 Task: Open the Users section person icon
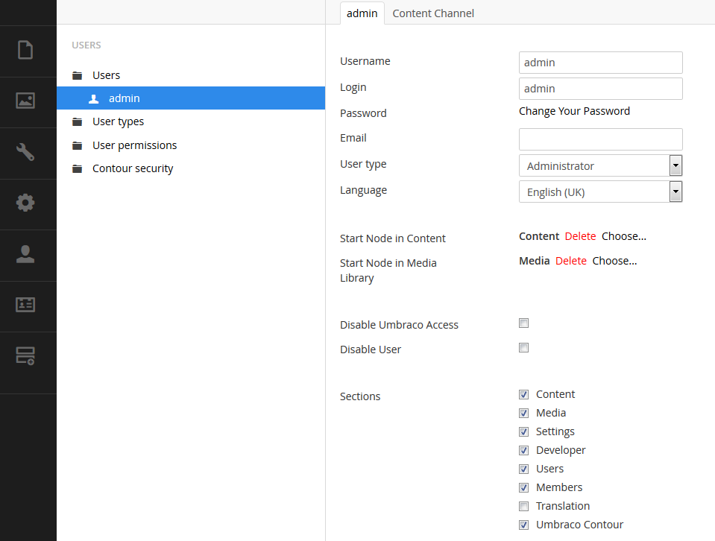point(25,254)
